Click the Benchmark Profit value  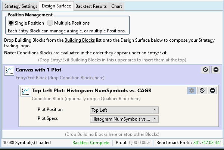click(x=206, y=143)
